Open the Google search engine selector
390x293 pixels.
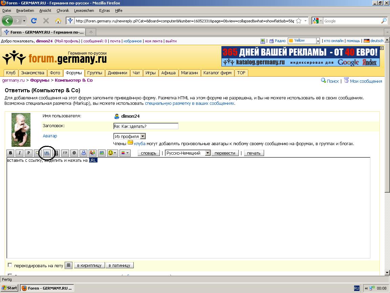(317, 21)
